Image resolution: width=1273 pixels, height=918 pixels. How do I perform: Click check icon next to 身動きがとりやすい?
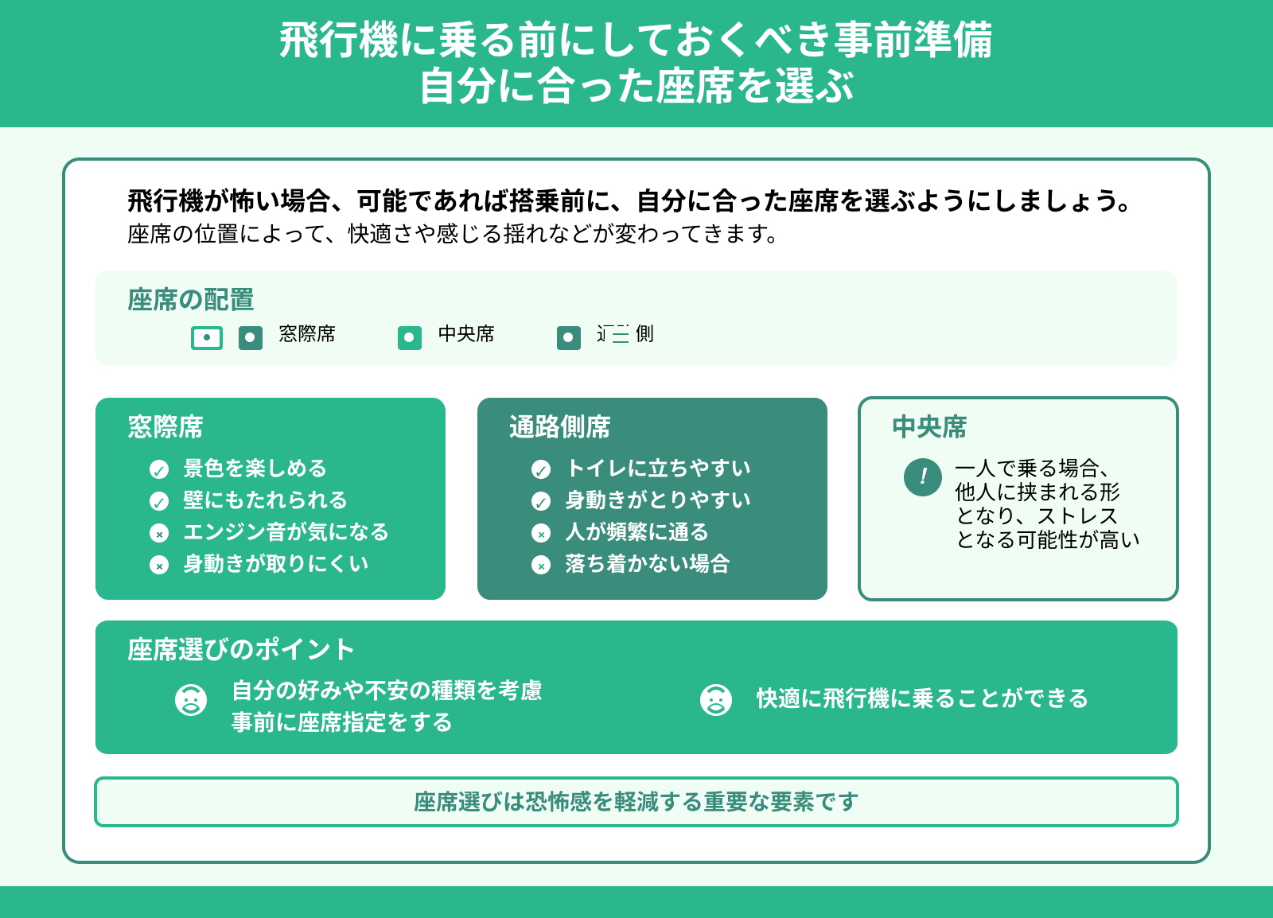click(x=541, y=501)
